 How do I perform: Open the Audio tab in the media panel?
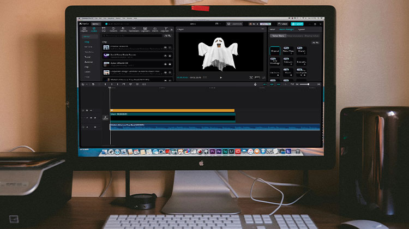point(94,30)
